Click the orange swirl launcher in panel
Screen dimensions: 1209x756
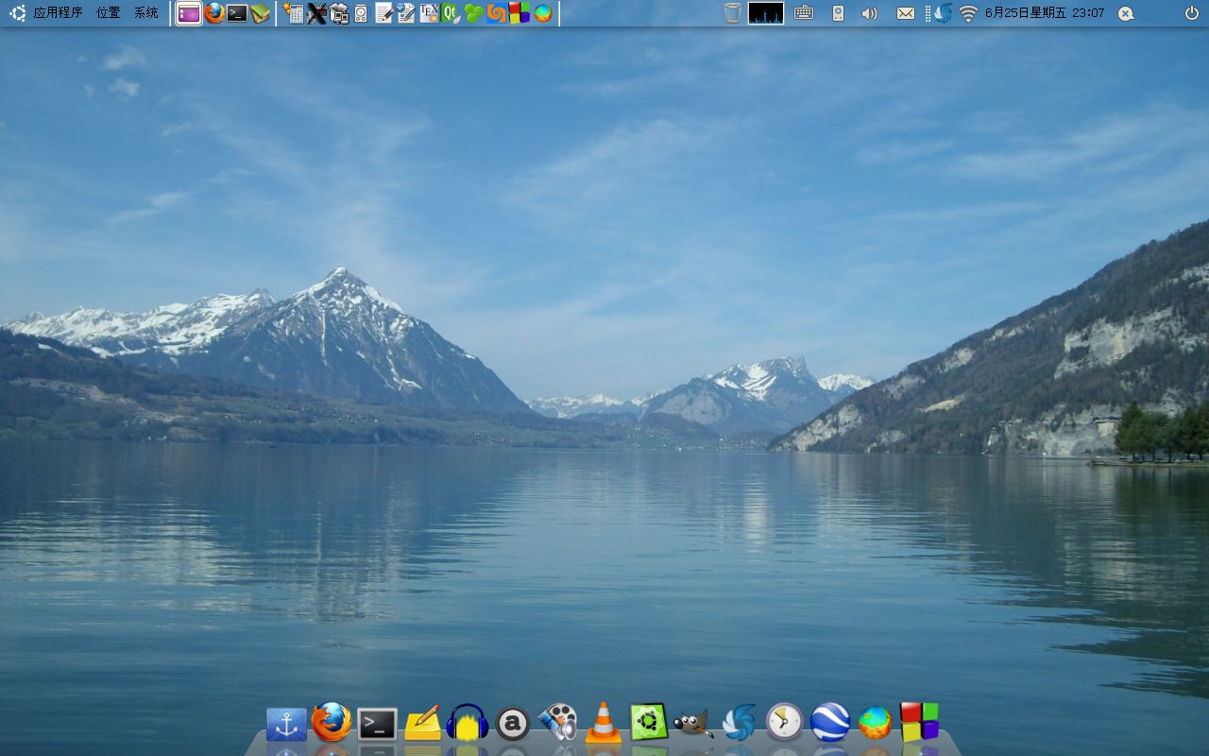[x=496, y=13]
